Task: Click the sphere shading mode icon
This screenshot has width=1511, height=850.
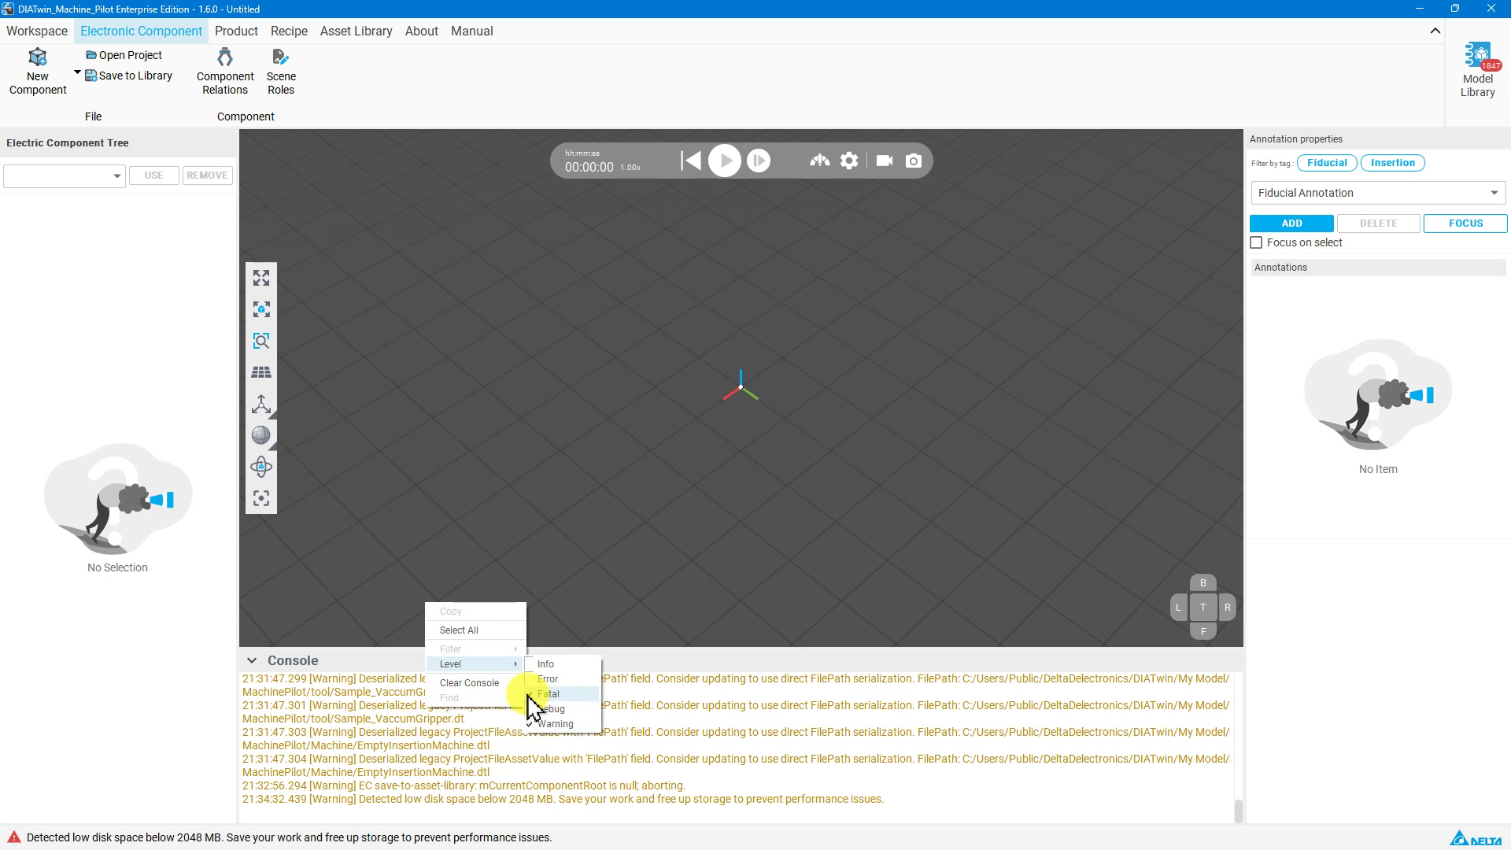Action: pyautogui.click(x=261, y=435)
